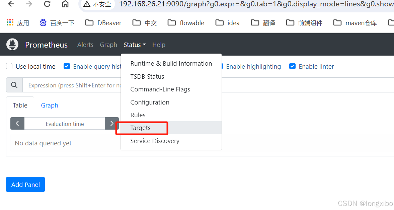
Task: Select Service Discovery menu item
Action: (x=171, y=141)
